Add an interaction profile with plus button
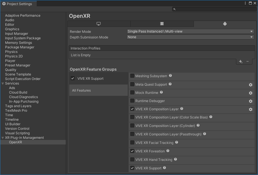Image resolution: width=258 pixels, height=175 pixels. click(x=240, y=62)
